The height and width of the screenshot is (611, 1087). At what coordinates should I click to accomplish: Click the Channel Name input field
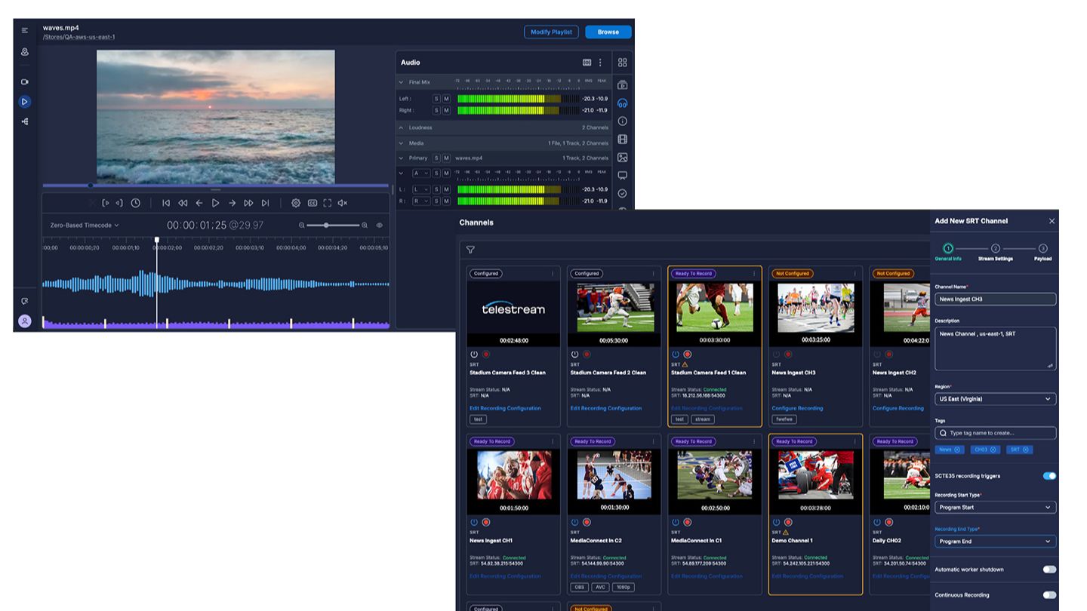click(x=995, y=299)
